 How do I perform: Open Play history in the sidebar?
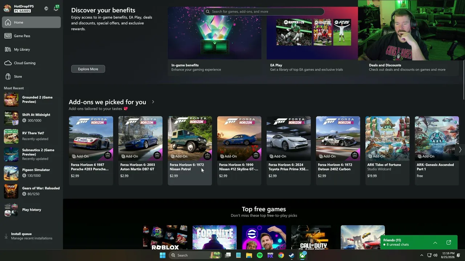pyautogui.click(x=31, y=210)
